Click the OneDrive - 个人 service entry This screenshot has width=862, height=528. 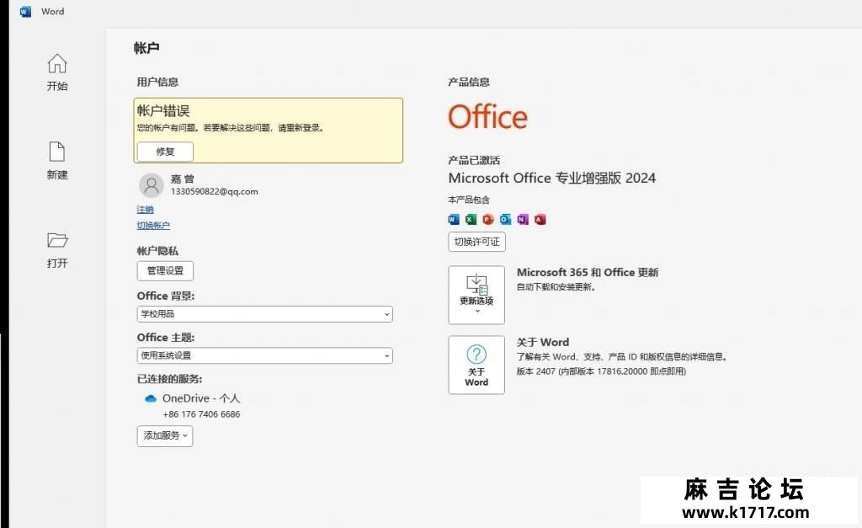point(201,398)
